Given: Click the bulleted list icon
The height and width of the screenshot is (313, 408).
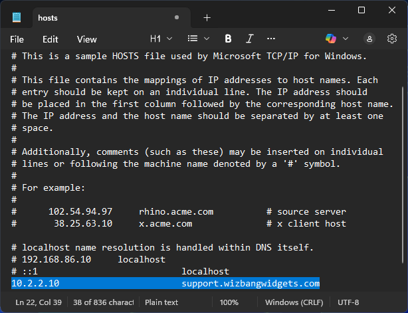Looking at the screenshot, I should point(193,39).
